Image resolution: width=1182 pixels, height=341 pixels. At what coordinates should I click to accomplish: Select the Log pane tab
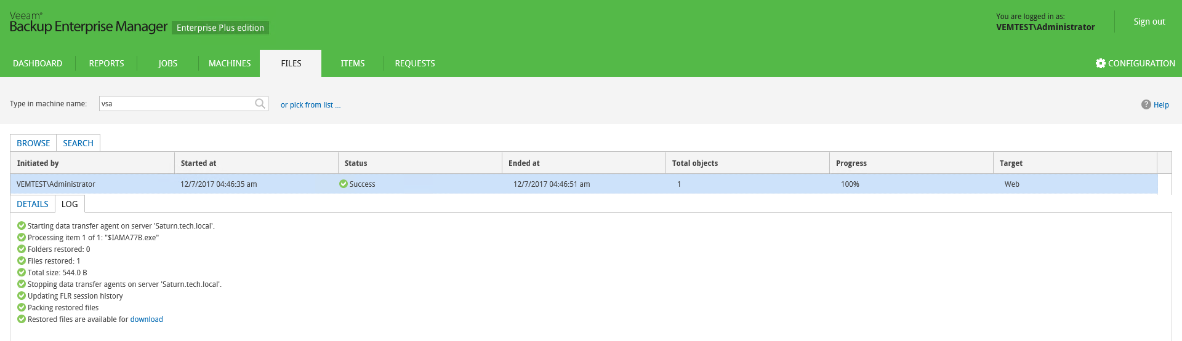(70, 204)
